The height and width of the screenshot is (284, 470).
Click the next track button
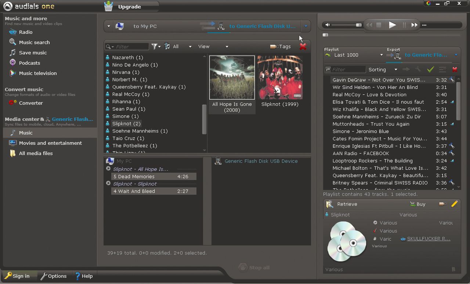[414, 25]
